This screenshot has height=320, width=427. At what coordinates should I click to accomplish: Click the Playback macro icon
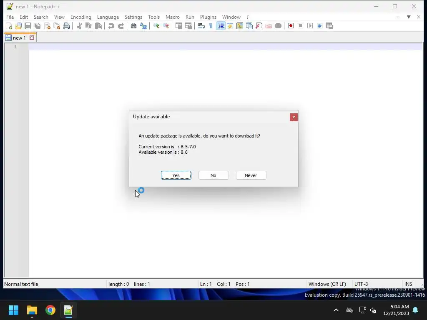click(310, 26)
